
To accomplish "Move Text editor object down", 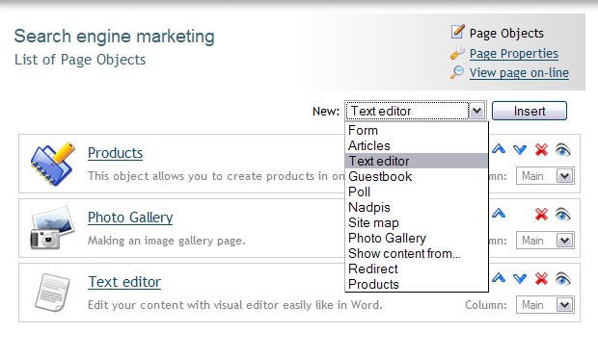I will click(x=520, y=279).
